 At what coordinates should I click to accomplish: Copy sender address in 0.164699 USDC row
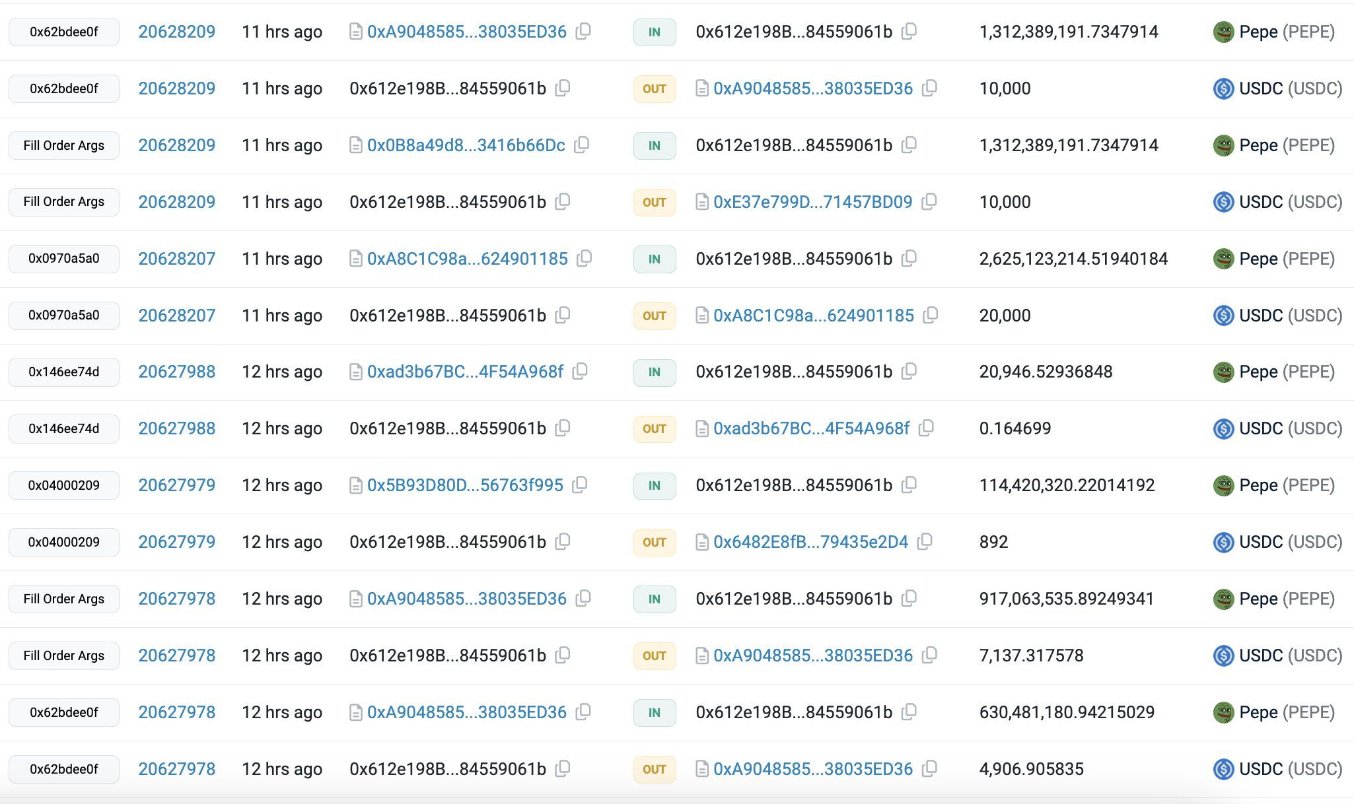pyautogui.click(x=562, y=428)
